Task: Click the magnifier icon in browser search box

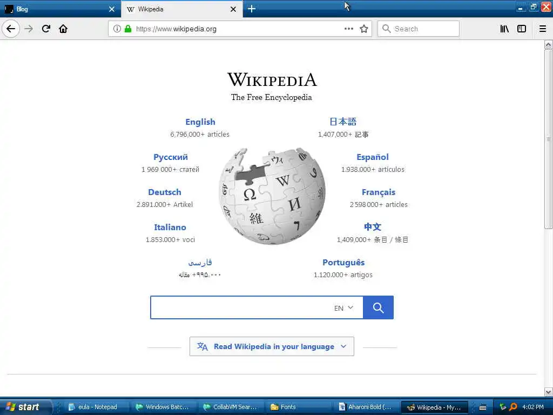Action: tap(387, 29)
